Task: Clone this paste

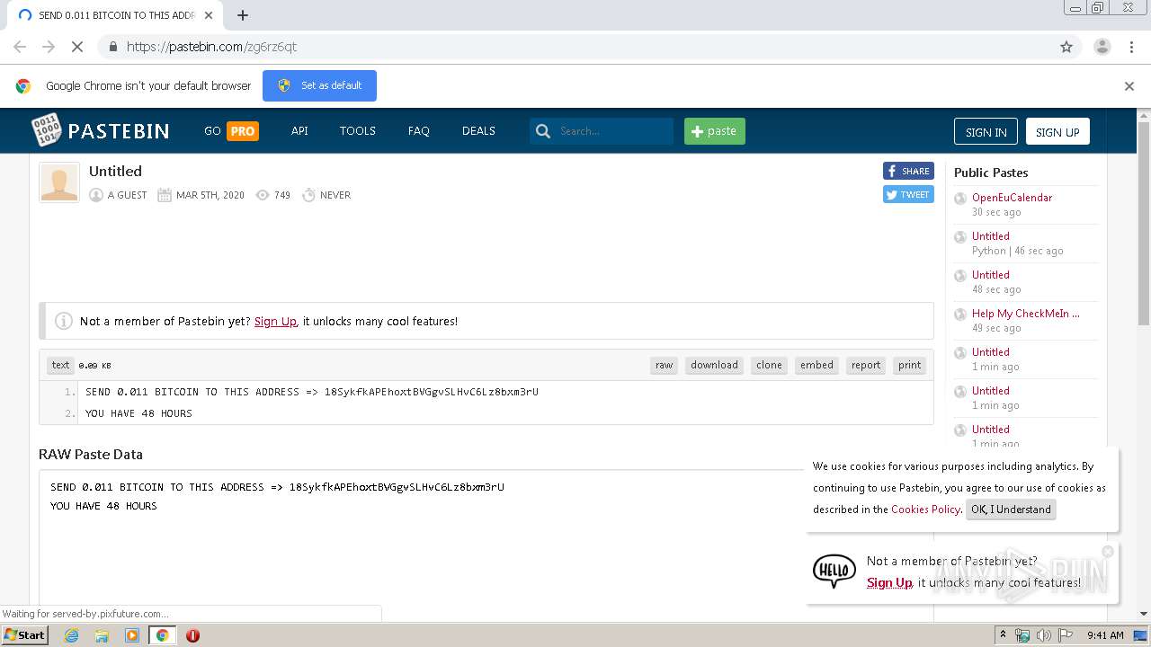Action: click(x=769, y=365)
